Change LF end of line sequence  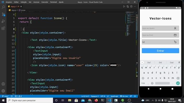(108, 96)
